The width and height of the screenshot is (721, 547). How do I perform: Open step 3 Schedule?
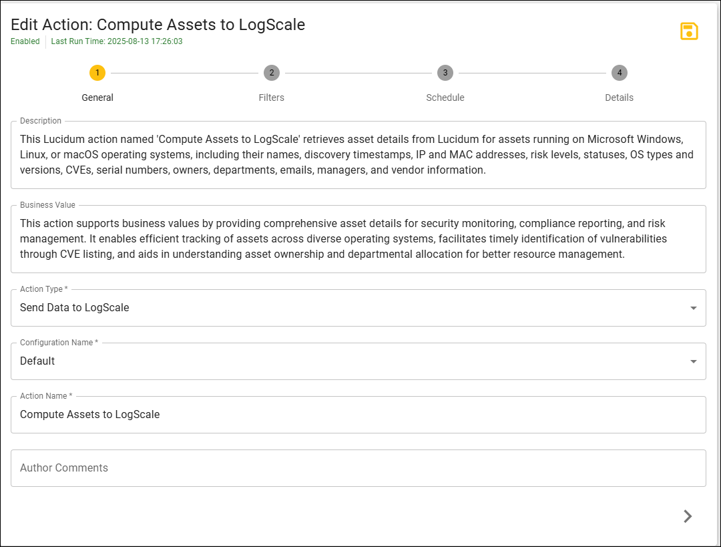point(445,73)
